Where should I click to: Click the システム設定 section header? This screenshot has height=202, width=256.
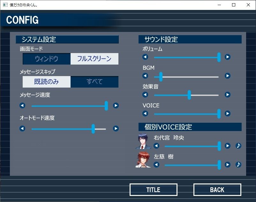point(67,39)
